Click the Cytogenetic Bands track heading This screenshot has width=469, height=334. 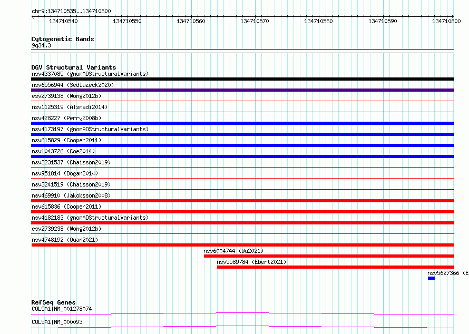[x=63, y=39]
